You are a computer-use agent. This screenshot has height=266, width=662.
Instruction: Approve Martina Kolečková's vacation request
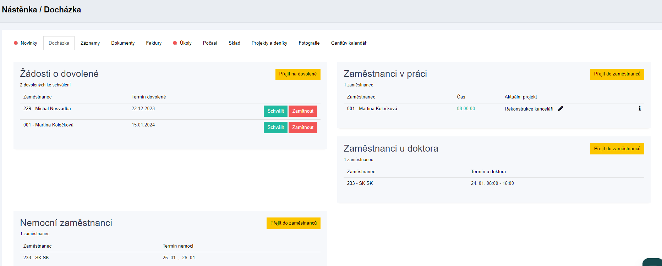[275, 128]
